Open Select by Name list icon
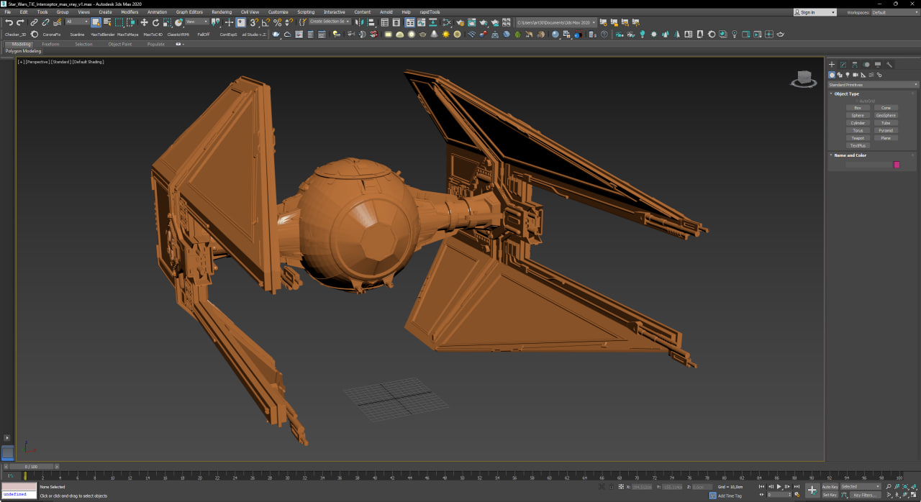The height and width of the screenshot is (502, 921). click(106, 22)
